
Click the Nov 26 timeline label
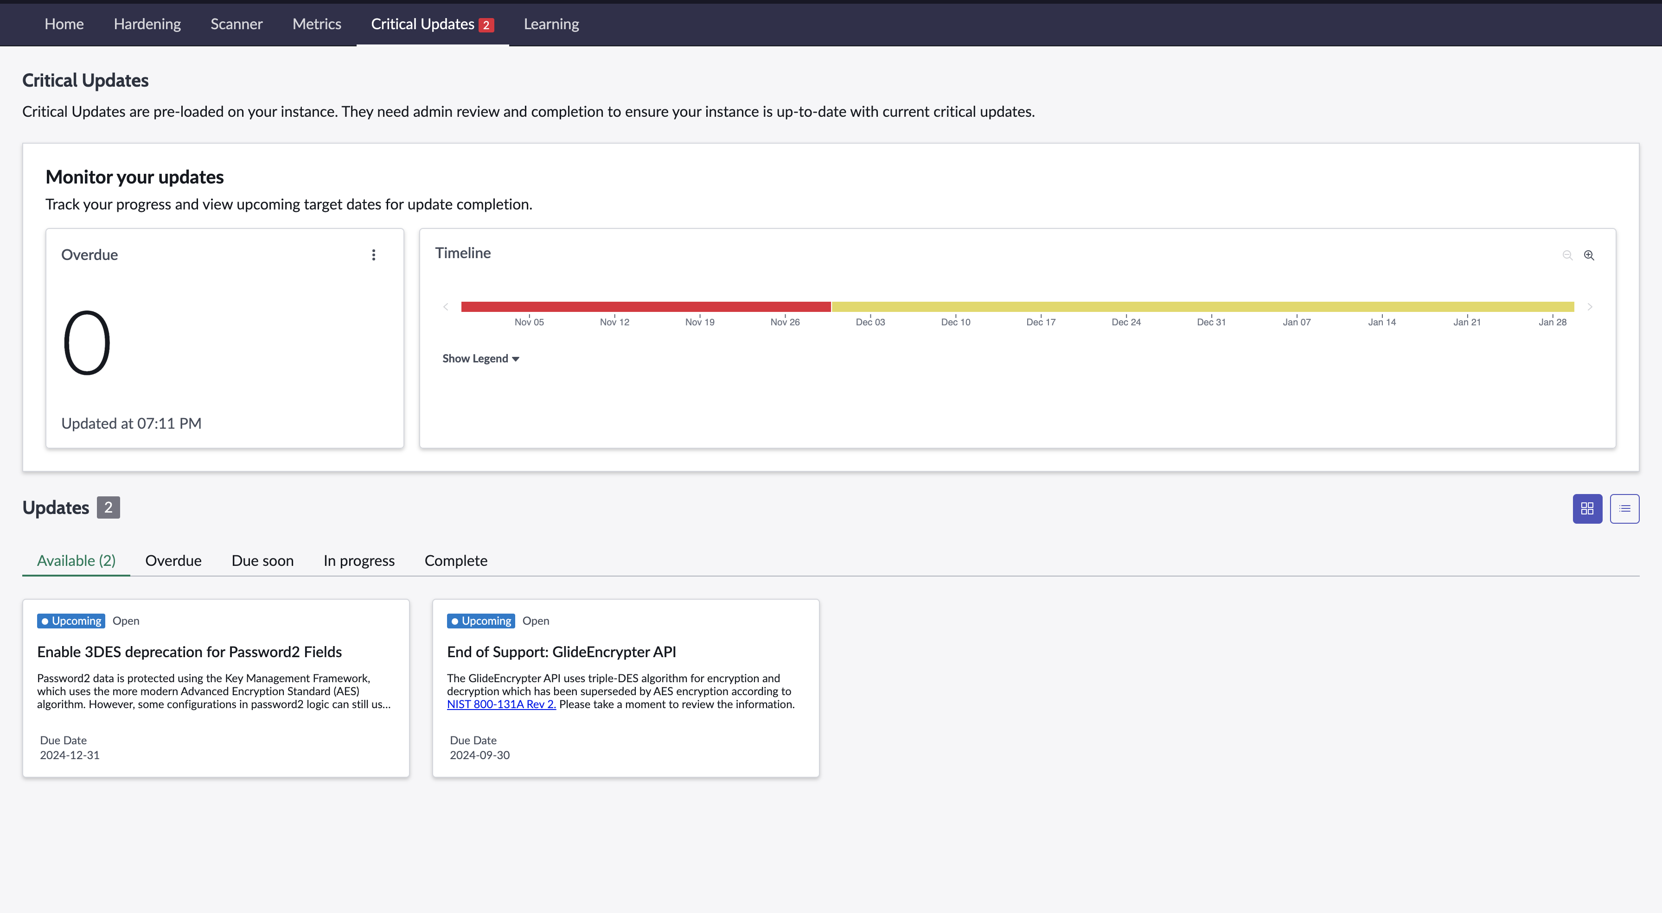click(785, 322)
